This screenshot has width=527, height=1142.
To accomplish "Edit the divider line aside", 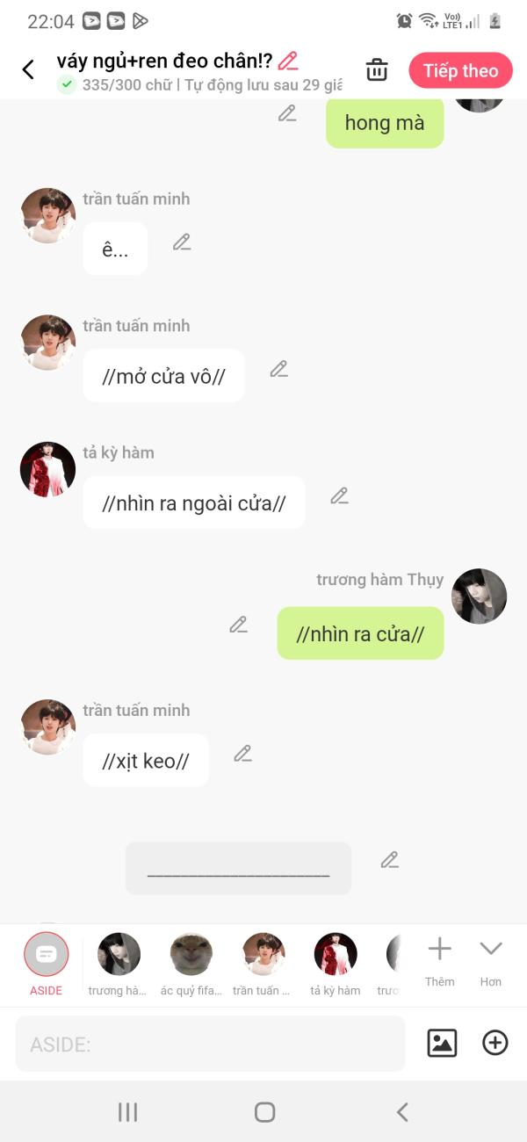I will 390,860.
